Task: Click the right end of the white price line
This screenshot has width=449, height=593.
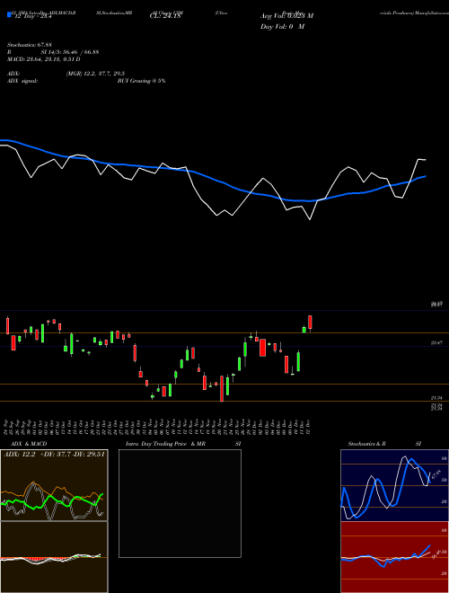Action: (x=425, y=160)
